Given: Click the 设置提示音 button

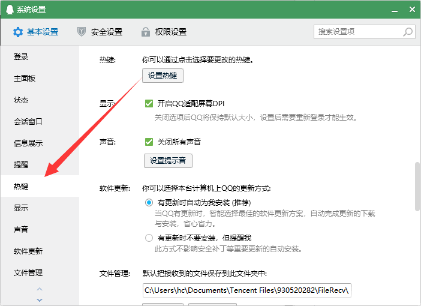Looking at the screenshot, I should point(168,161).
